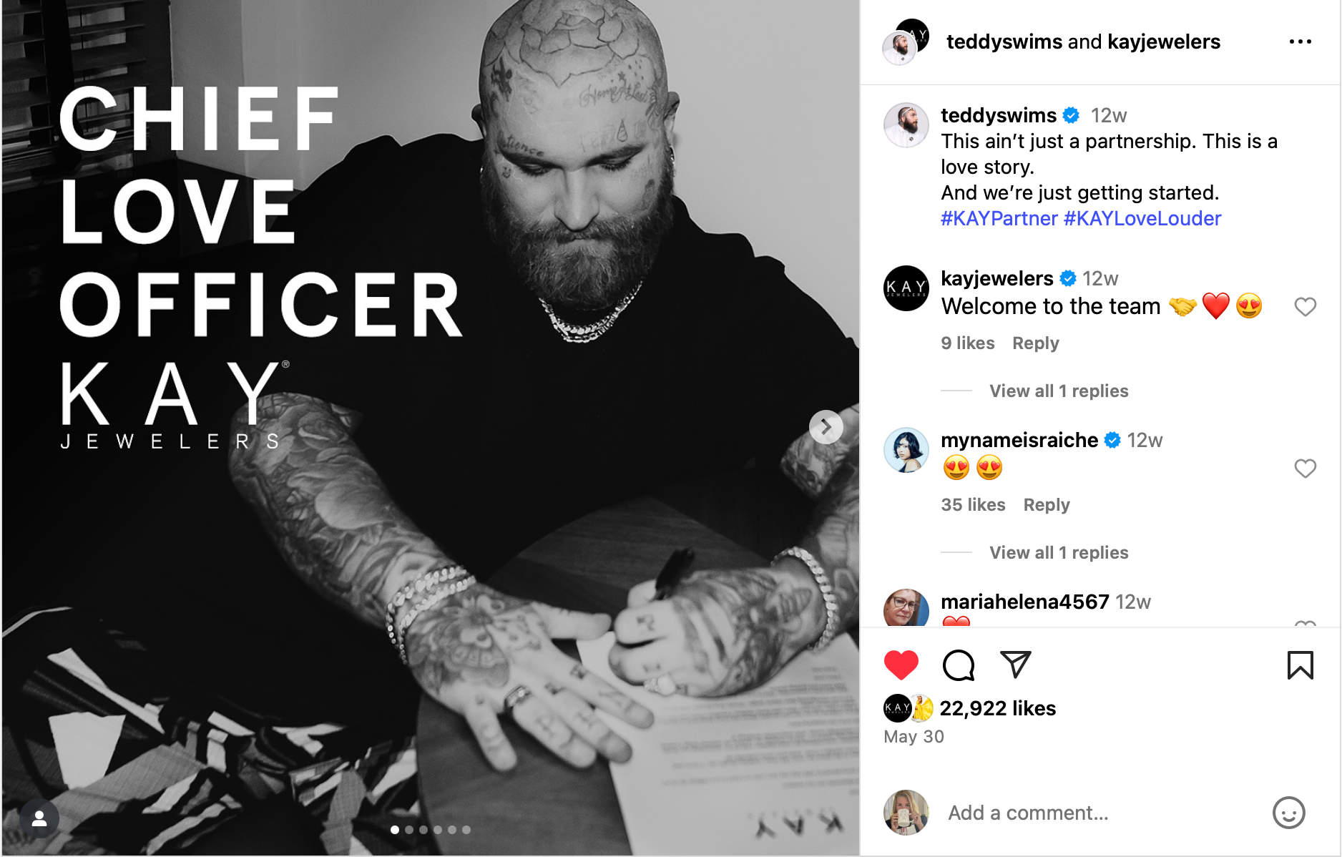1342x857 pixels.
Task: Open the three-dot more options menu
Action: pos(1300,41)
